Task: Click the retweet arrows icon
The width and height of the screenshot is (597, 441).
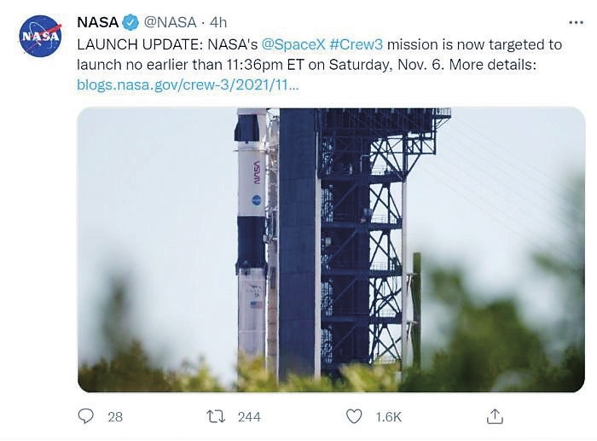Action: 216,416
